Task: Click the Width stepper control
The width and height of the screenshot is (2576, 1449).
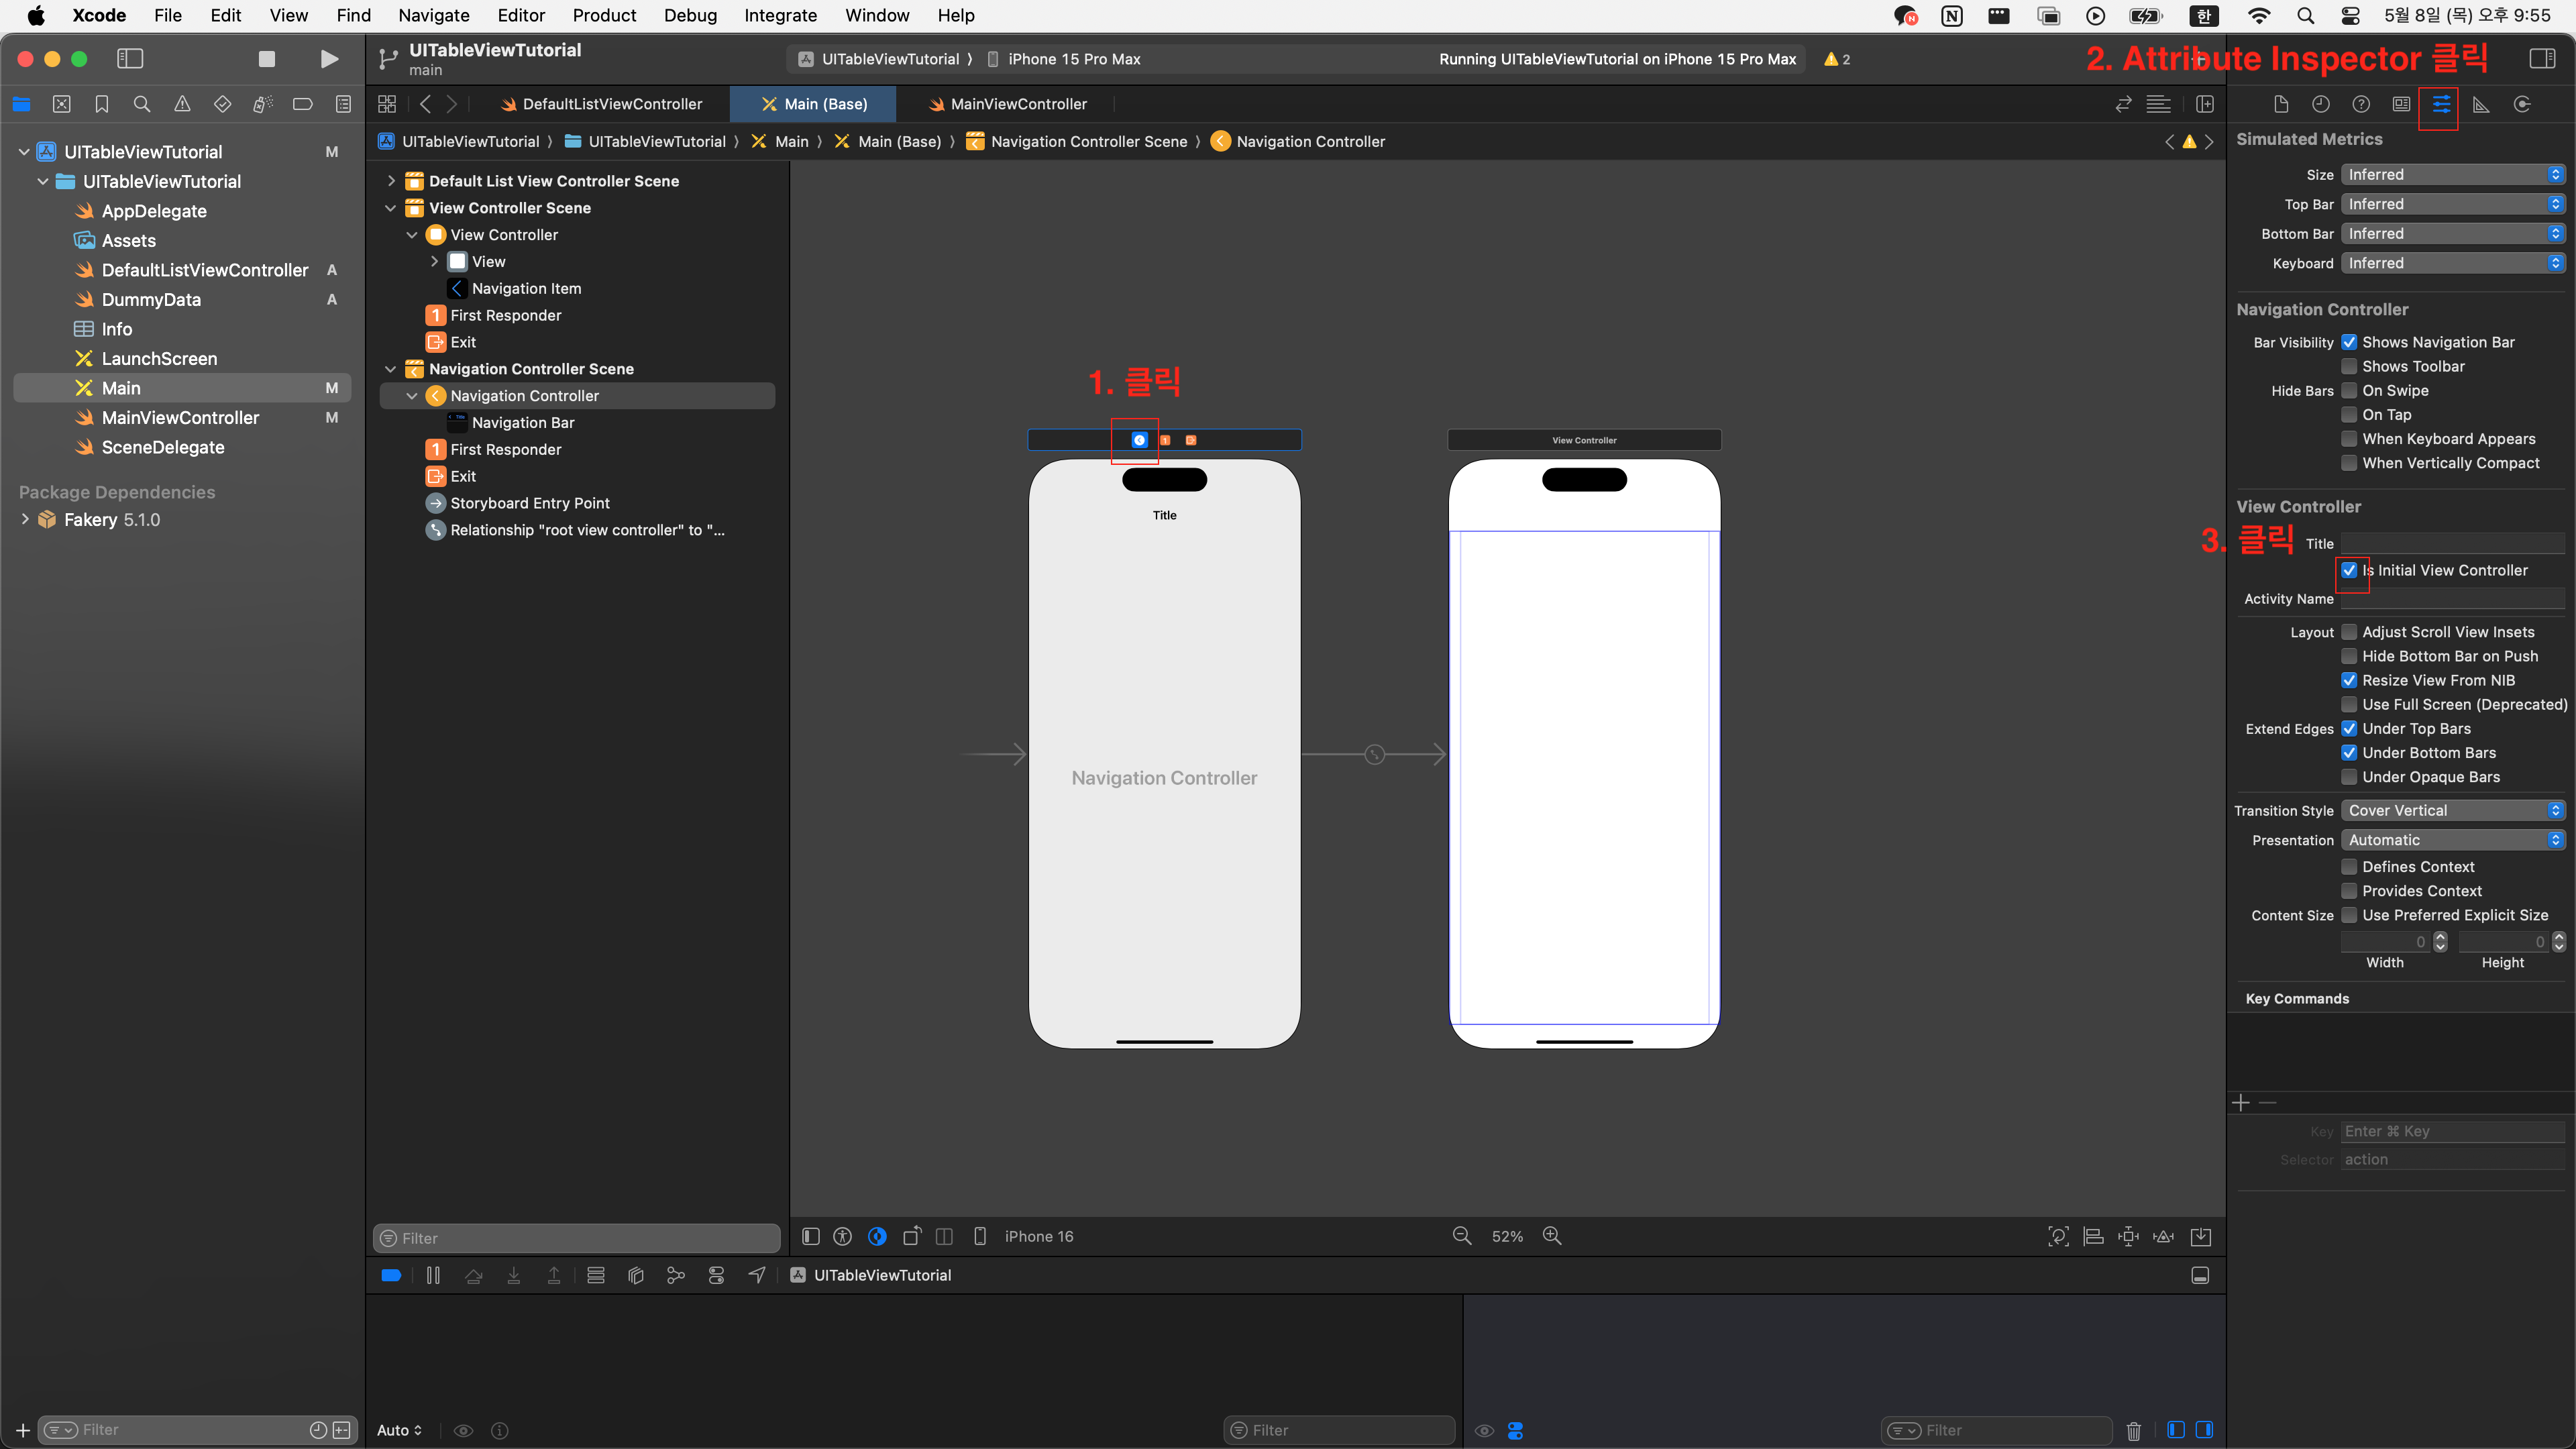Action: [2440, 941]
